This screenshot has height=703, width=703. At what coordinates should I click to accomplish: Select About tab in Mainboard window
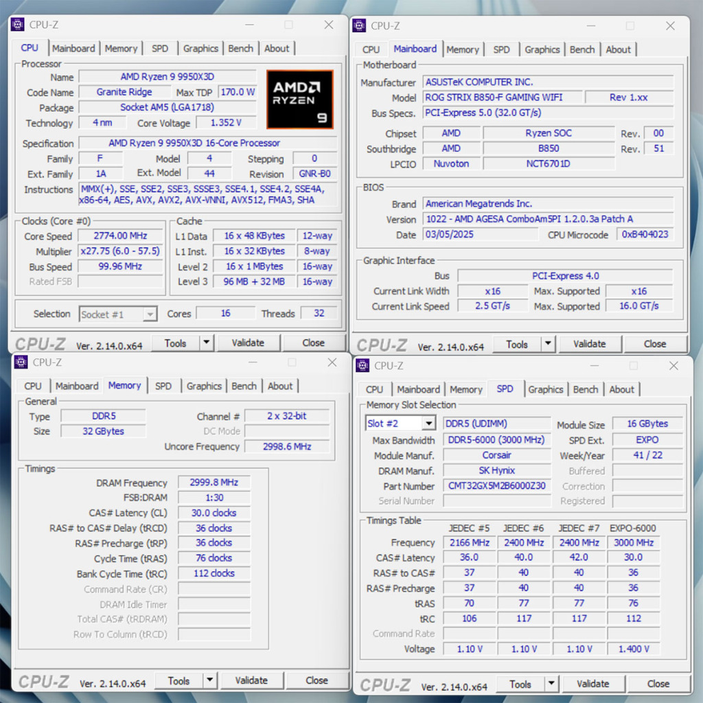619,49
